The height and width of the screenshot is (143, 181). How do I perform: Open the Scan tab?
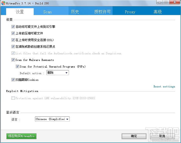point(47,12)
